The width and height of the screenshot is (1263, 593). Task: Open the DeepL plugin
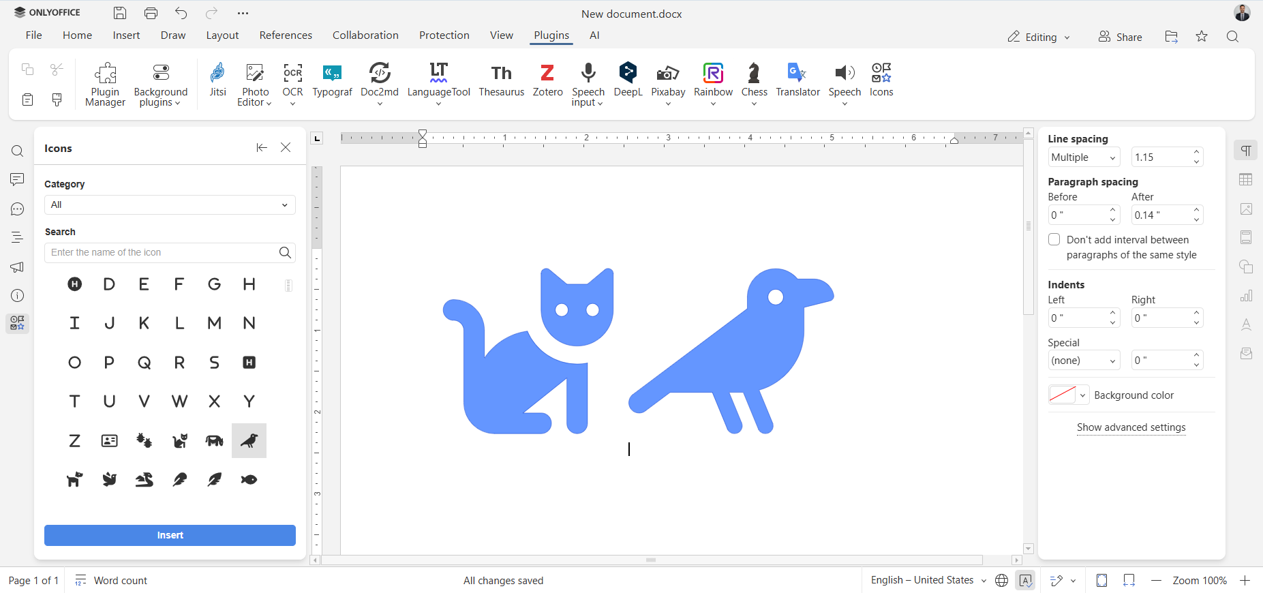628,80
